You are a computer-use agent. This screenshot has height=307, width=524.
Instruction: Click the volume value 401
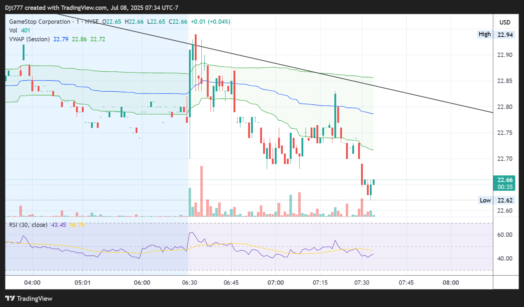[26, 31]
